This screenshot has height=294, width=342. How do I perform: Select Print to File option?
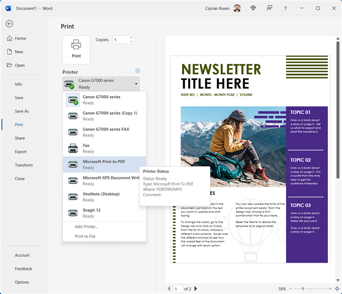(85, 236)
